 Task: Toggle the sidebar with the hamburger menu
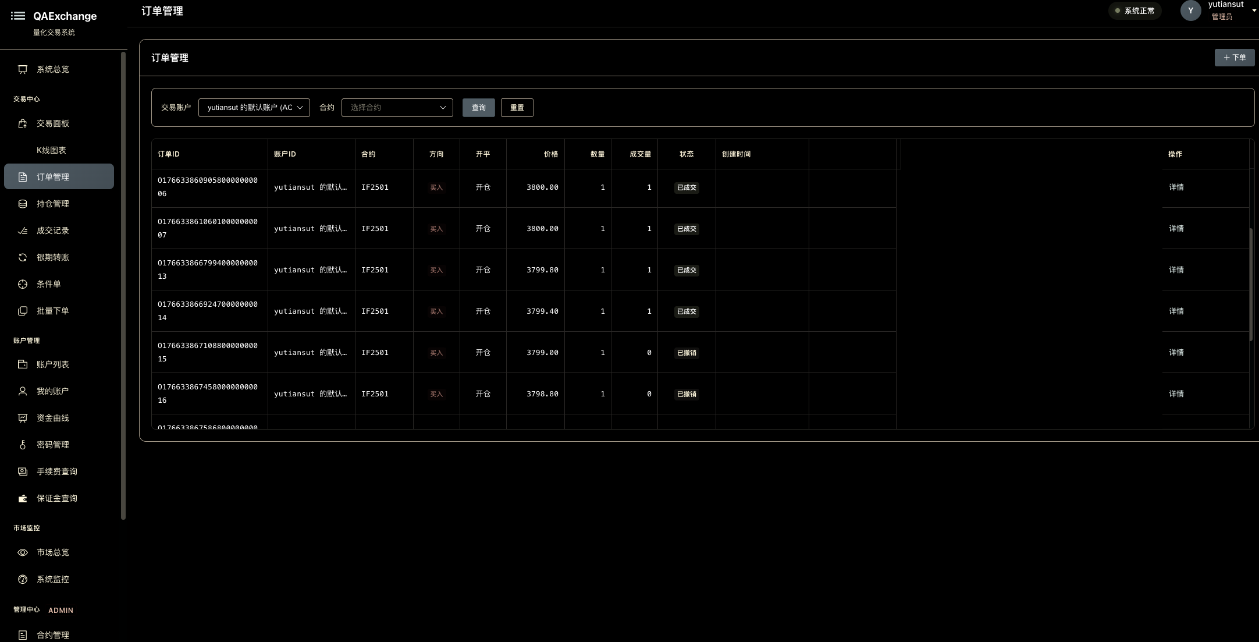(18, 16)
